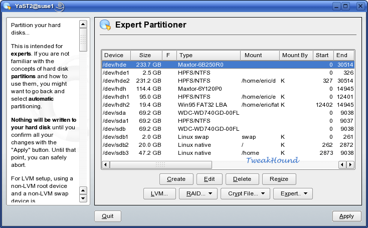Click the Maxtor-6Y120P0 type cell

(x=200, y=89)
